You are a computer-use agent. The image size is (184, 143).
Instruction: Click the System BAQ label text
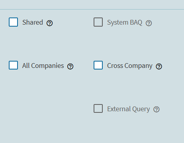pyautogui.click(x=125, y=22)
